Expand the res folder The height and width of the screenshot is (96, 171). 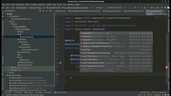[7, 73]
